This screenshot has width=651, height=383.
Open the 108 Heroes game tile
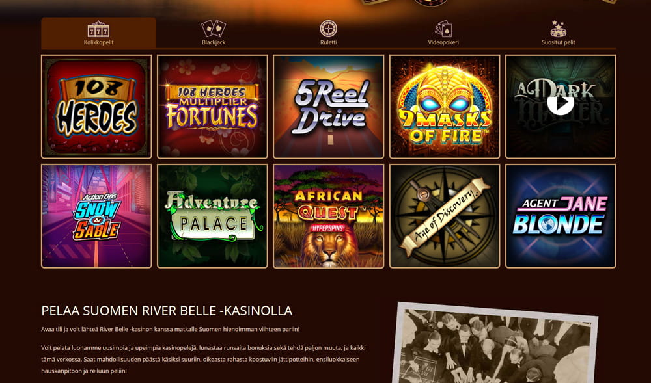point(96,107)
